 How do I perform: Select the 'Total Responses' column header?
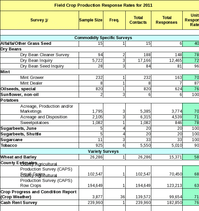click(x=167, y=20)
